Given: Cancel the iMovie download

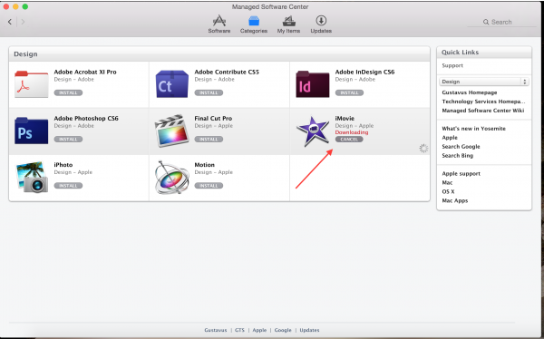Looking at the screenshot, I should [349, 140].
